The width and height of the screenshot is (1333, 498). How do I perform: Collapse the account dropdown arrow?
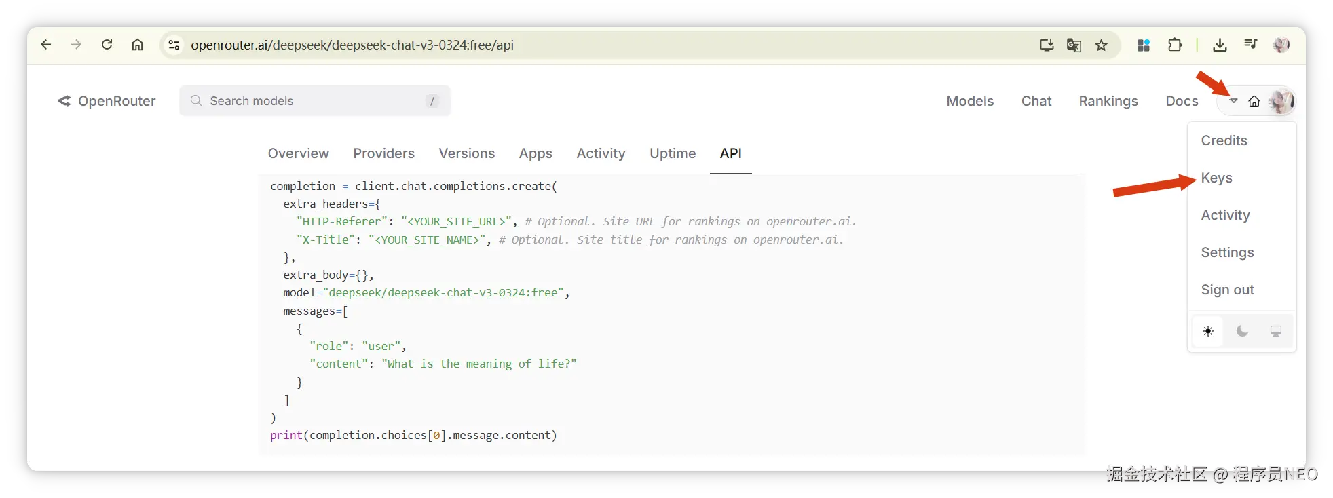click(x=1234, y=101)
